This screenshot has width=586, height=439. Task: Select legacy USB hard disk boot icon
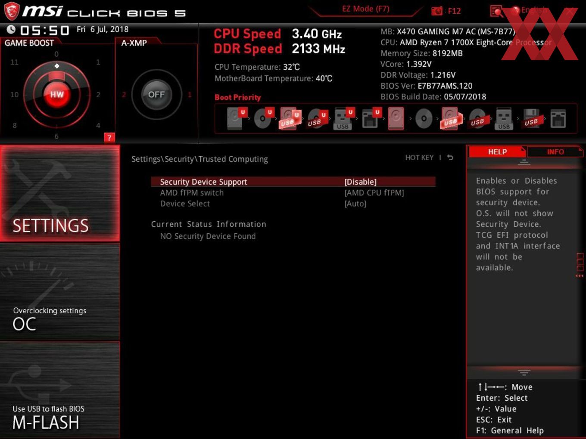coord(450,118)
